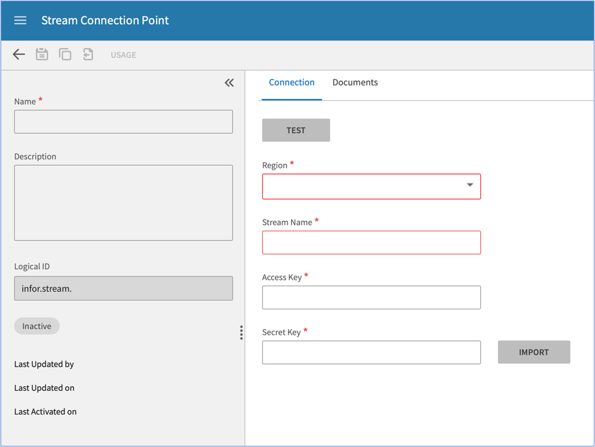
Task: Focus the Name input field
Action: click(x=124, y=122)
